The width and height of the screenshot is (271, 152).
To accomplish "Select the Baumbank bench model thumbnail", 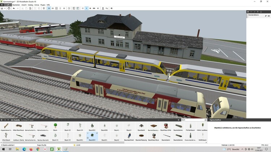I will click(141, 127).
